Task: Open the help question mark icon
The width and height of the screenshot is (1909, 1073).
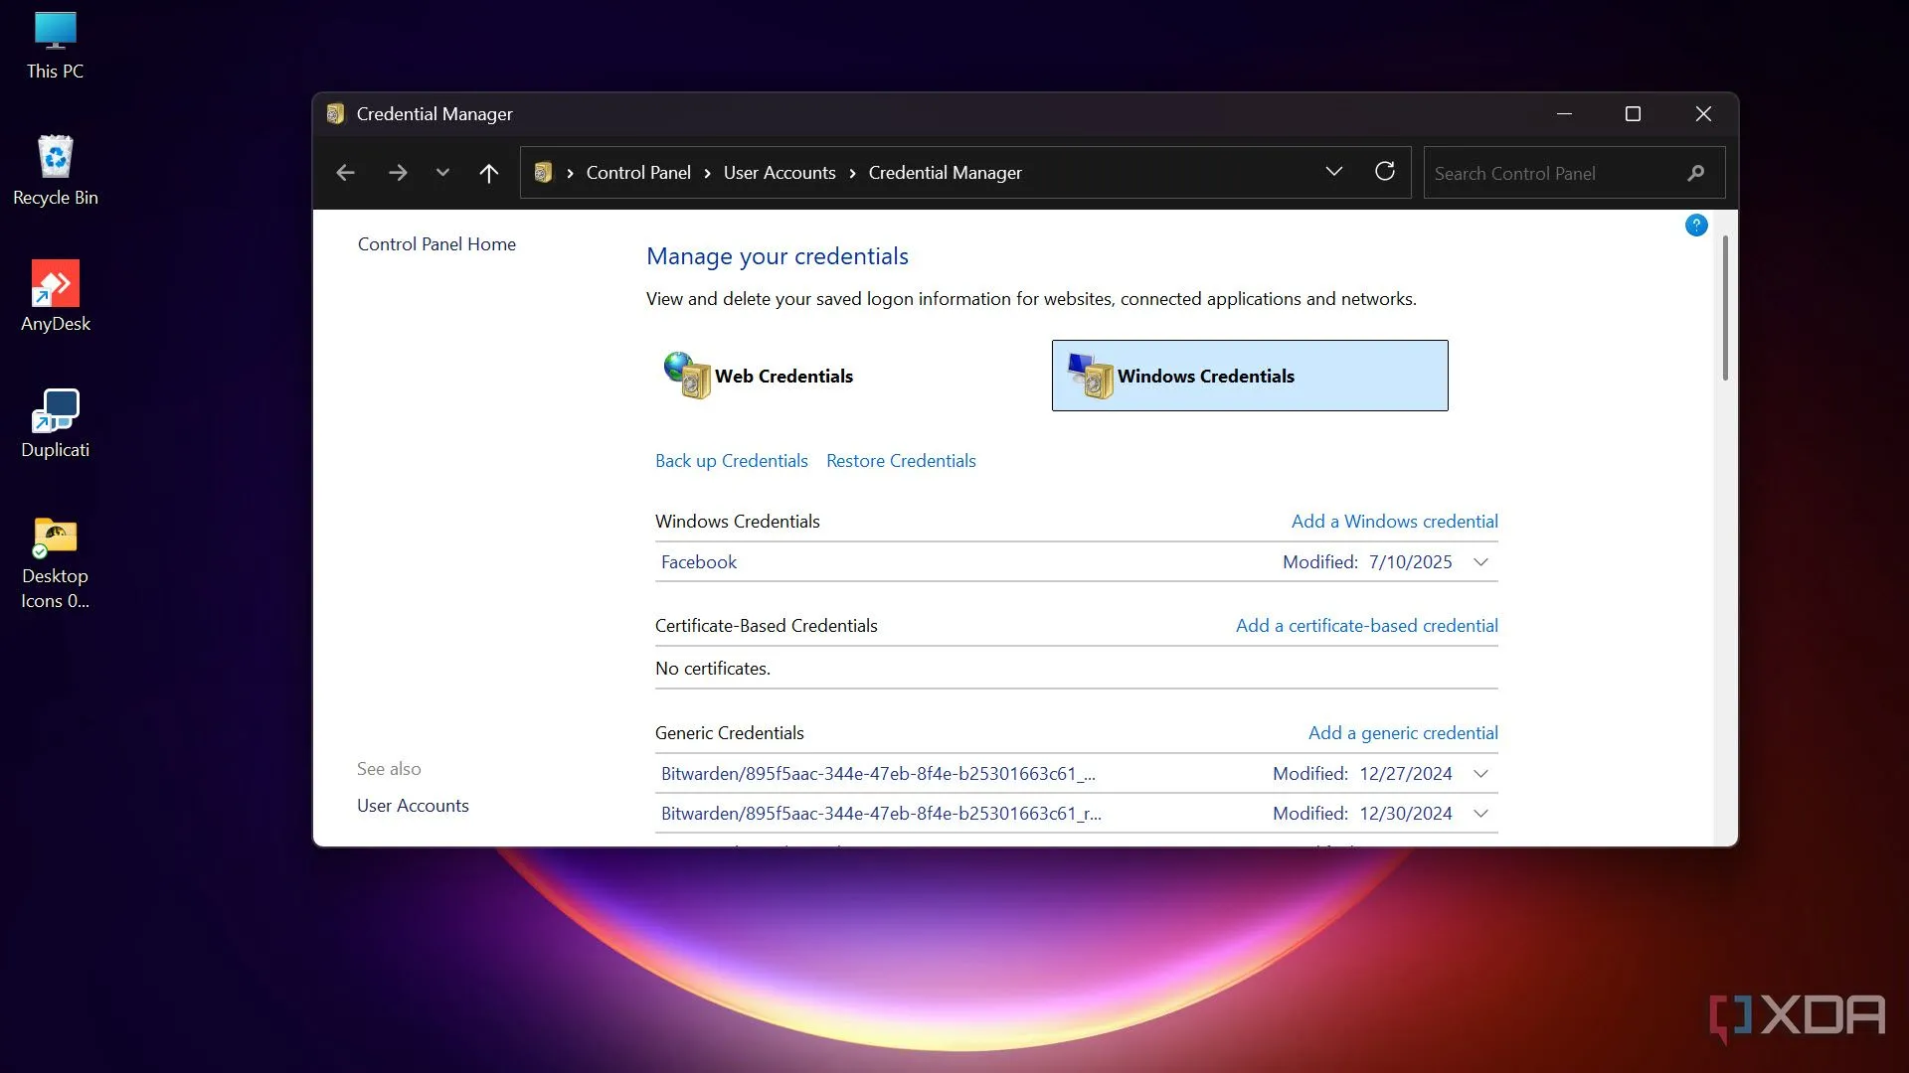Action: (1695, 226)
